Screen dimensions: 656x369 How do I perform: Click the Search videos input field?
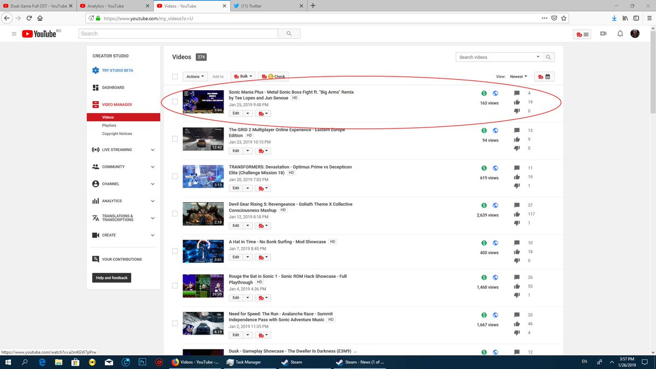tap(495, 57)
